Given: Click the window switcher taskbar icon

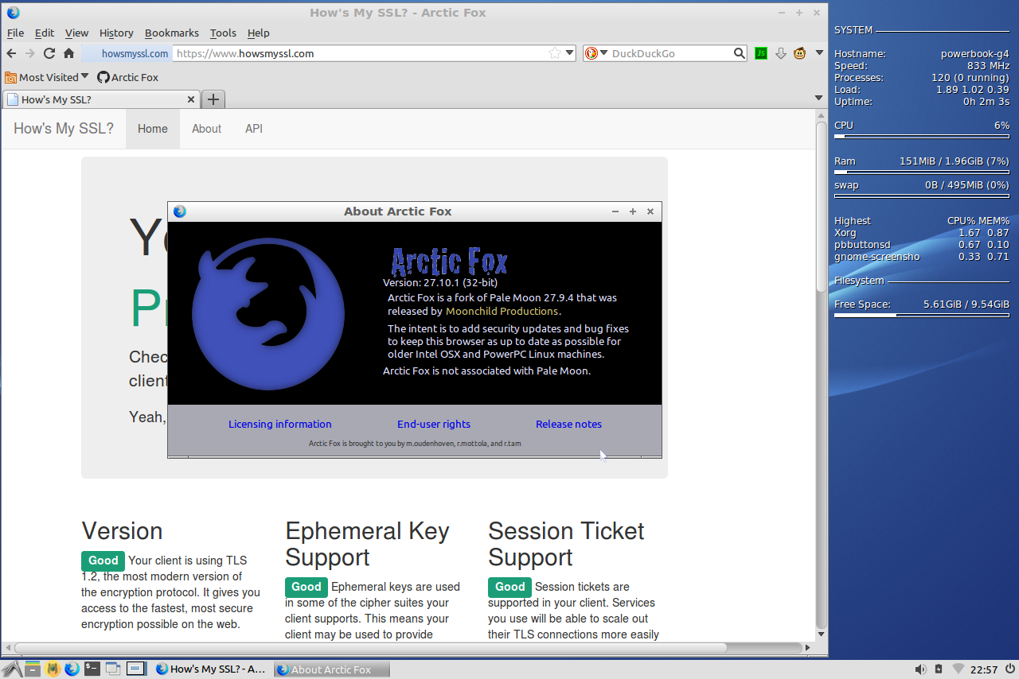Looking at the screenshot, I should pyautogui.click(x=113, y=669).
